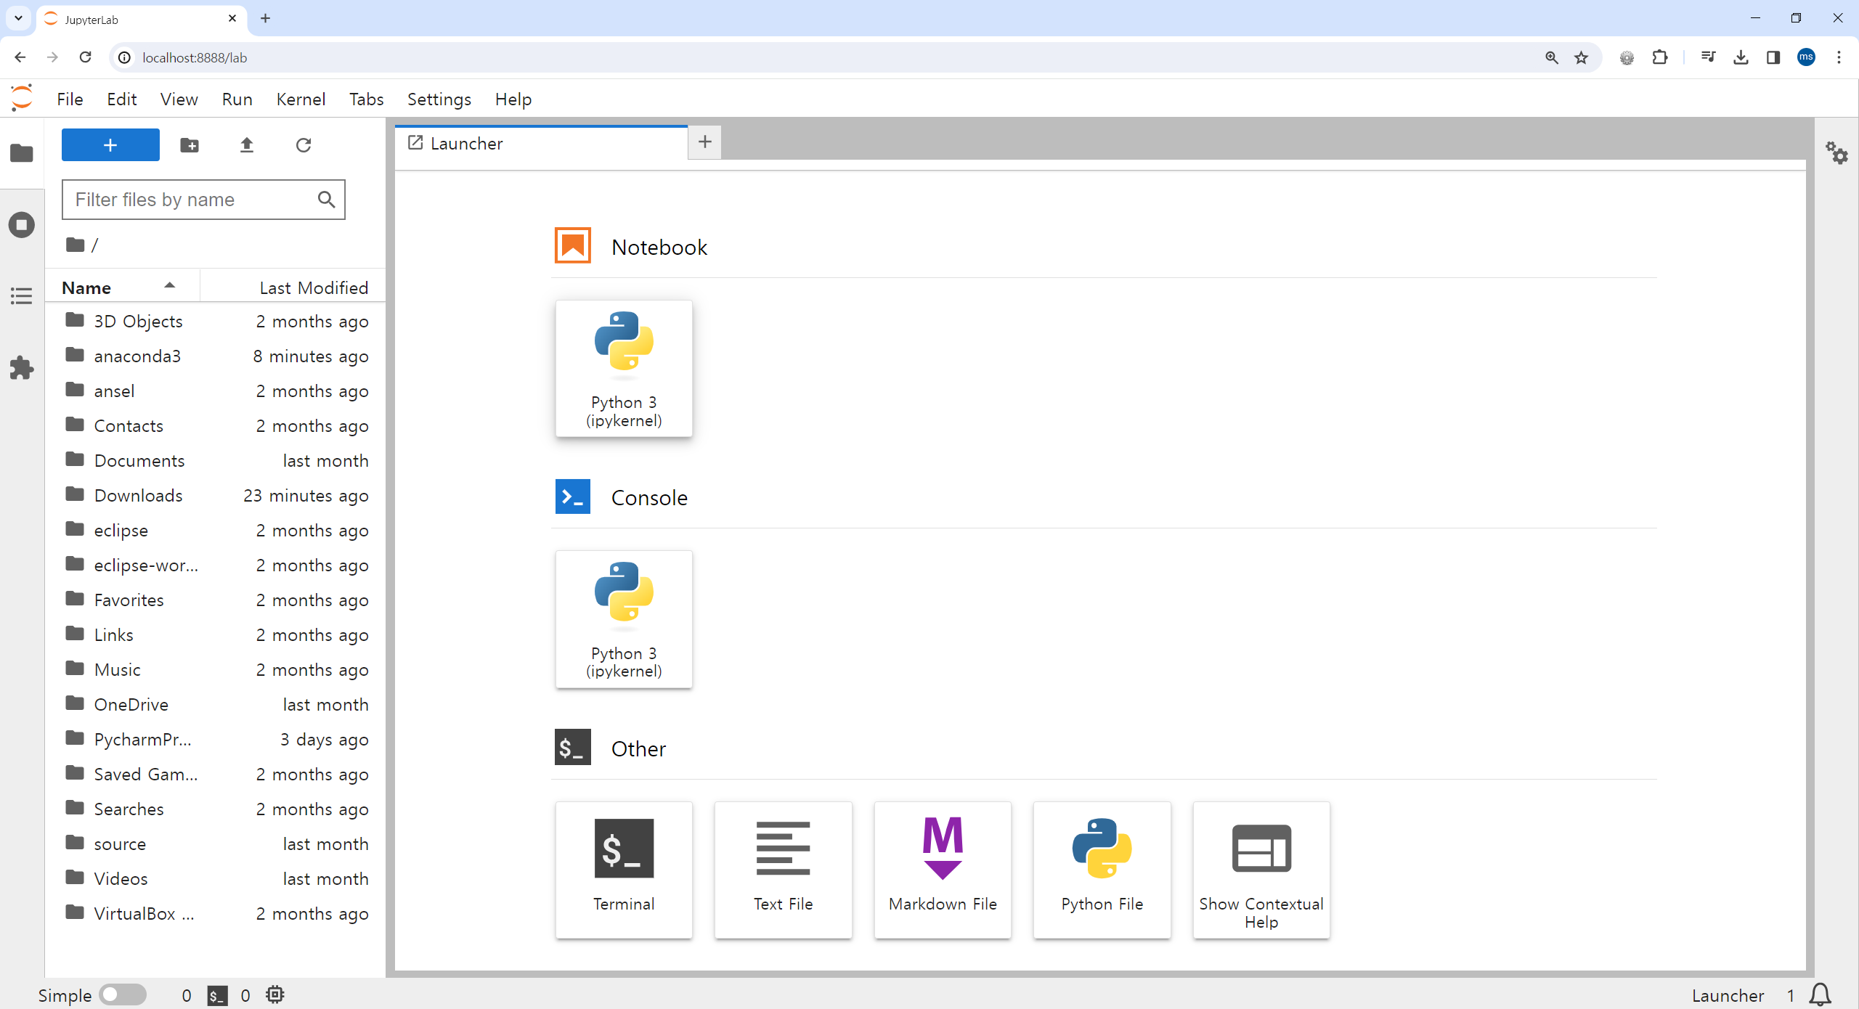The height and width of the screenshot is (1009, 1859).
Task: Open the Extension Manager panel
Action: click(22, 368)
